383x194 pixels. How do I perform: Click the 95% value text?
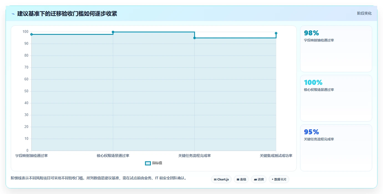pos(311,132)
